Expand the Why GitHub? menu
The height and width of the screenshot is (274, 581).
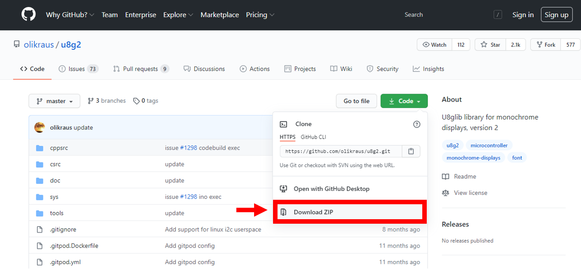point(70,15)
